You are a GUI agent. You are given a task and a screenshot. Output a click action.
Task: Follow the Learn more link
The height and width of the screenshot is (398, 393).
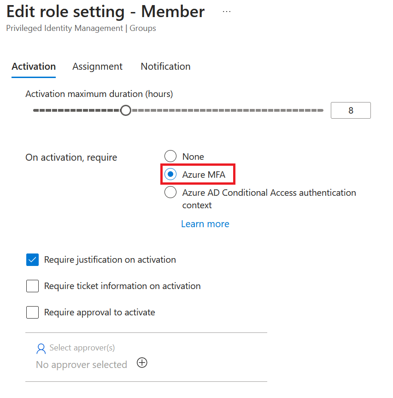click(205, 224)
